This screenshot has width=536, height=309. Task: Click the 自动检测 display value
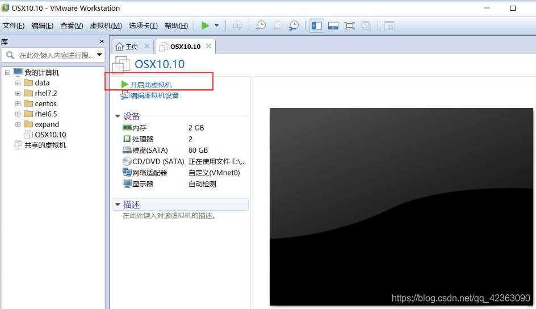tap(202, 184)
